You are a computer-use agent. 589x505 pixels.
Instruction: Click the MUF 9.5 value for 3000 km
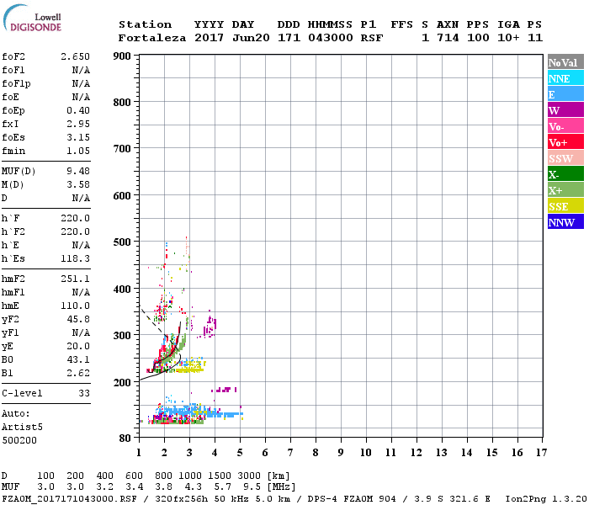[x=252, y=487]
